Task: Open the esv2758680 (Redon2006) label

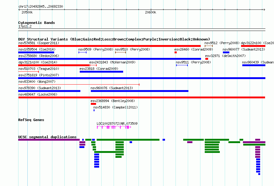Action: (39, 56)
